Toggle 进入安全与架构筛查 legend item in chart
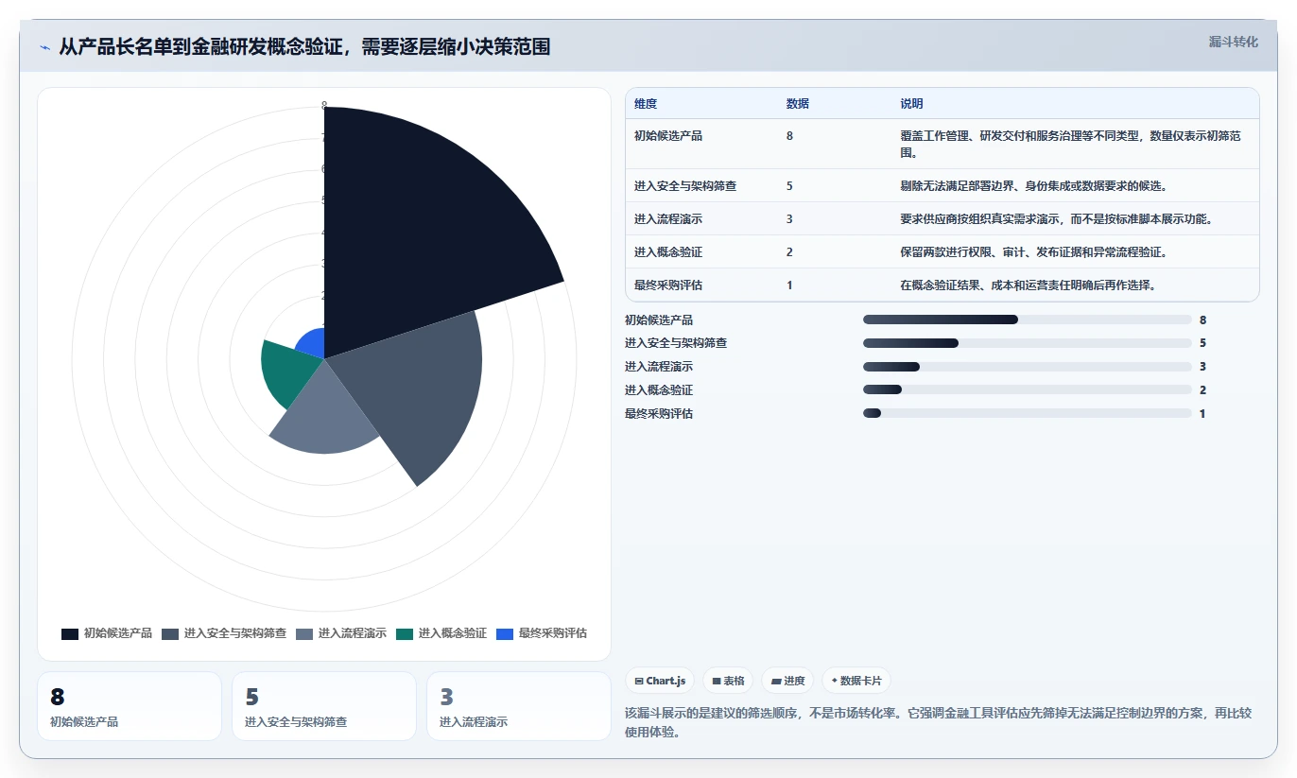This screenshot has height=778, width=1297. pos(224,633)
